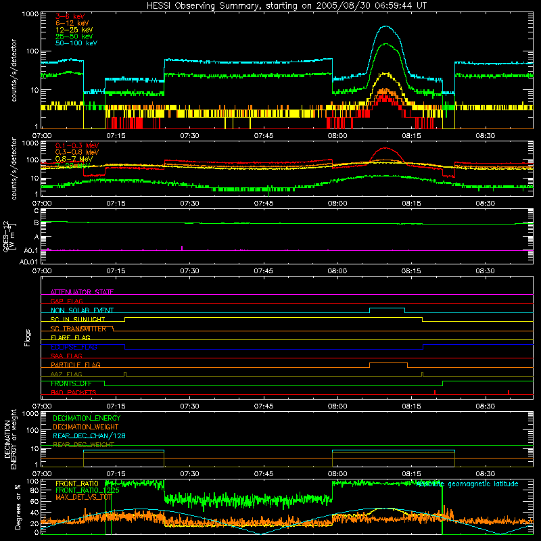Viewport: 541px width, 541px height.
Task: Select the green 25-50 keV legend label
Action: 74,37
